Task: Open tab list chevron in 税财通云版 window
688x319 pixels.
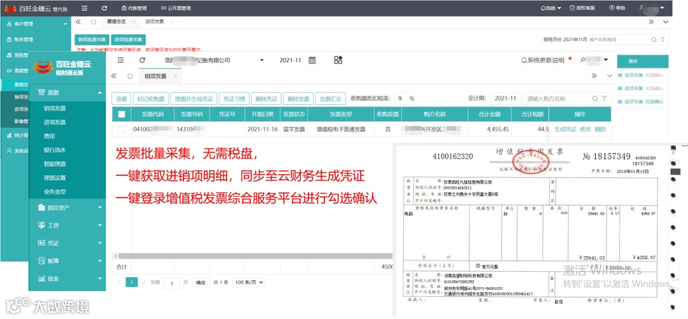Action: (x=610, y=76)
